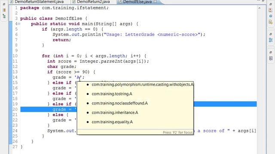The width and height of the screenshot is (275, 154).
Task: Click grade assignment on line 22
Action: point(64,120)
